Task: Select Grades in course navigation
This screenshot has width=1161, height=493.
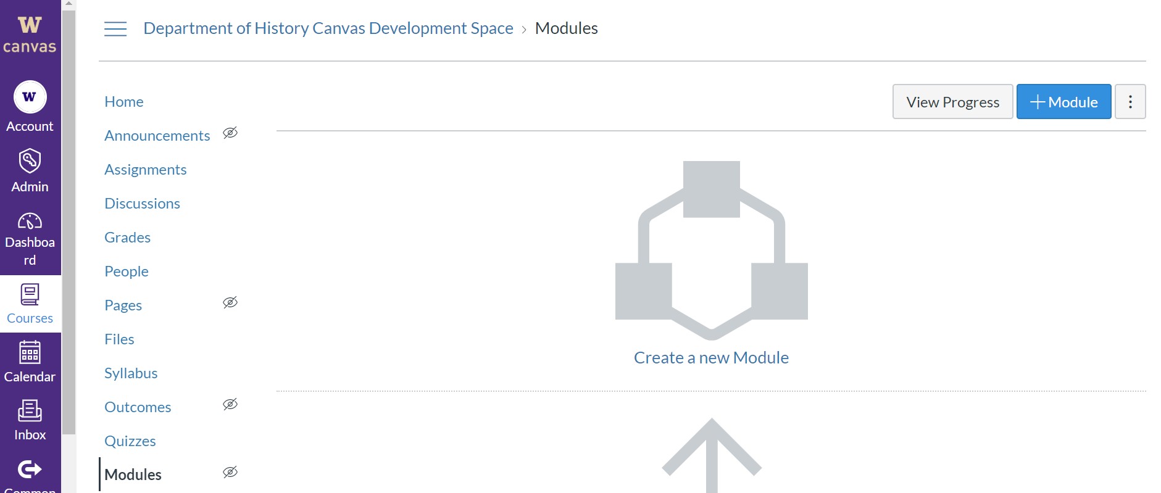Action: coord(128,238)
